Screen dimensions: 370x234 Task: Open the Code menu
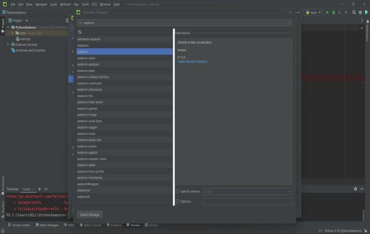click(x=53, y=4)
